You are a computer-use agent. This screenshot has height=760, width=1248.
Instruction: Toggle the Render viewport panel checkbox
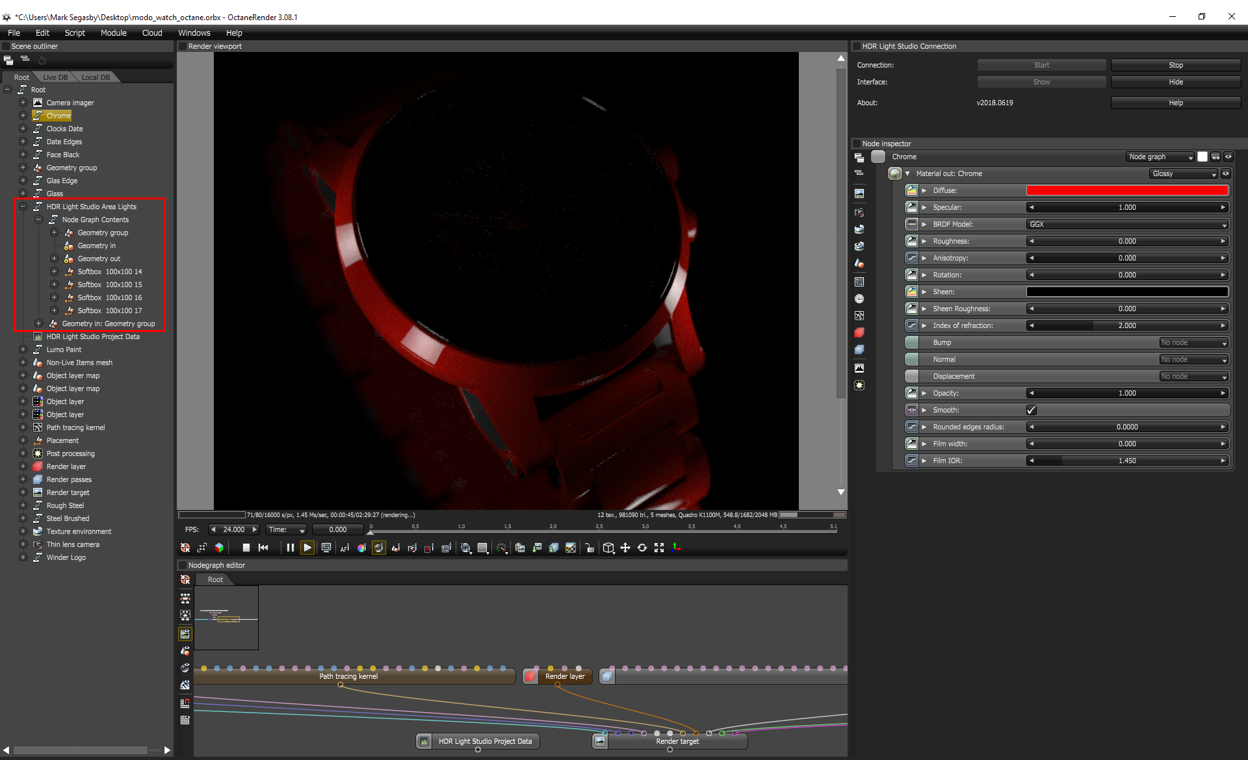pos(183,46)
